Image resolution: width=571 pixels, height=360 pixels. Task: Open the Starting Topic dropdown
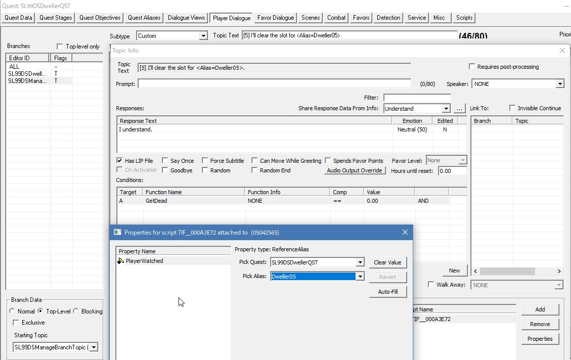click(x=94, y=347)
